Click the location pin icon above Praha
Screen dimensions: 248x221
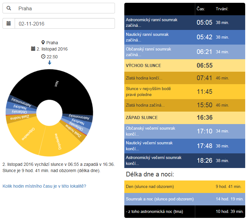coord(43,43)
